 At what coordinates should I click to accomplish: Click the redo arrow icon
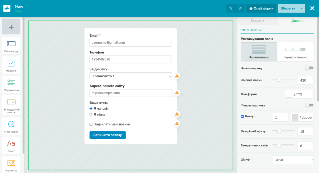tap(240, 8)
